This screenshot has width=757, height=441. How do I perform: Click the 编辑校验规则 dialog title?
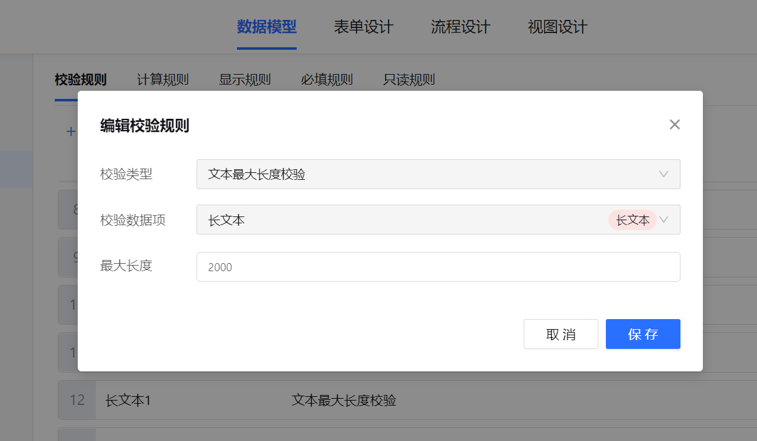(x=145, y=126)
